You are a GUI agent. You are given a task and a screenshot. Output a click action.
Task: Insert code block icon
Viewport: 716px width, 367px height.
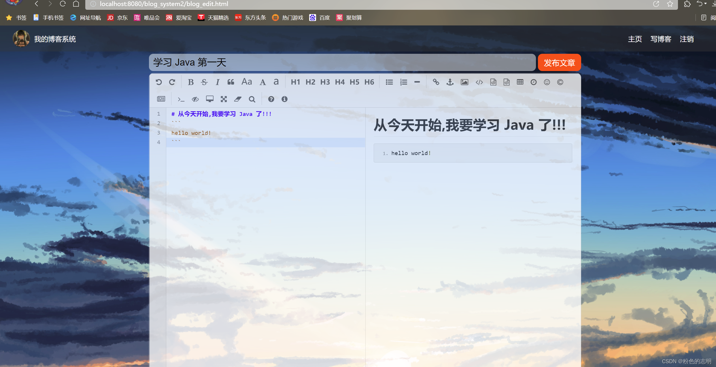507,82
